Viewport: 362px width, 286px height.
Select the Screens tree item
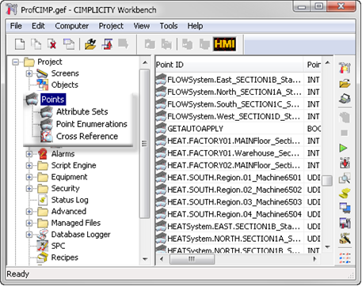pos(65,73)
